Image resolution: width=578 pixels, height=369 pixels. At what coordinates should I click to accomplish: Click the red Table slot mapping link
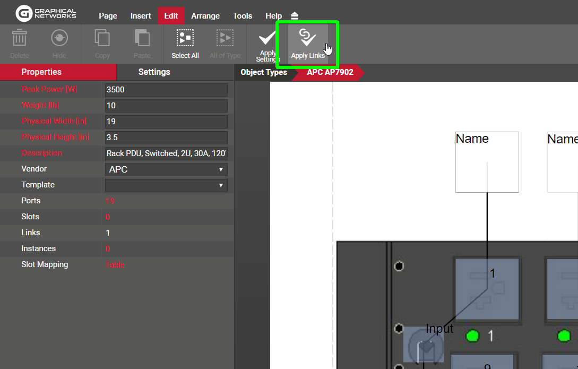coord(115,265)
